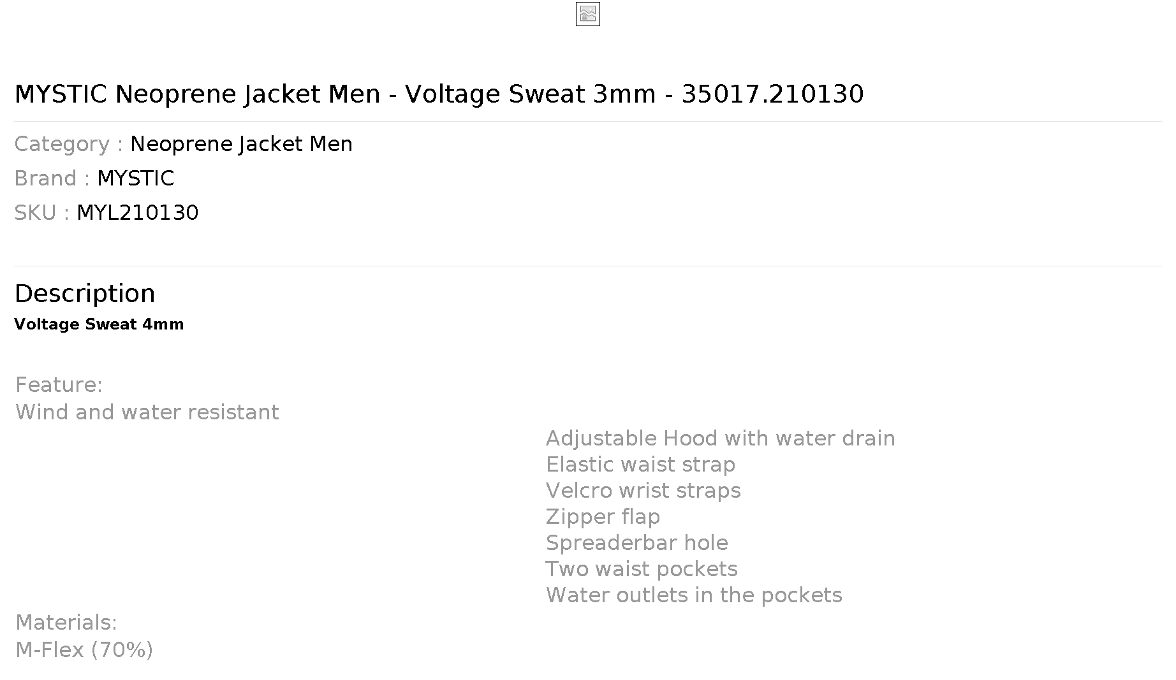Click Adjustable Hood with water drain text

tap(721, 438)
